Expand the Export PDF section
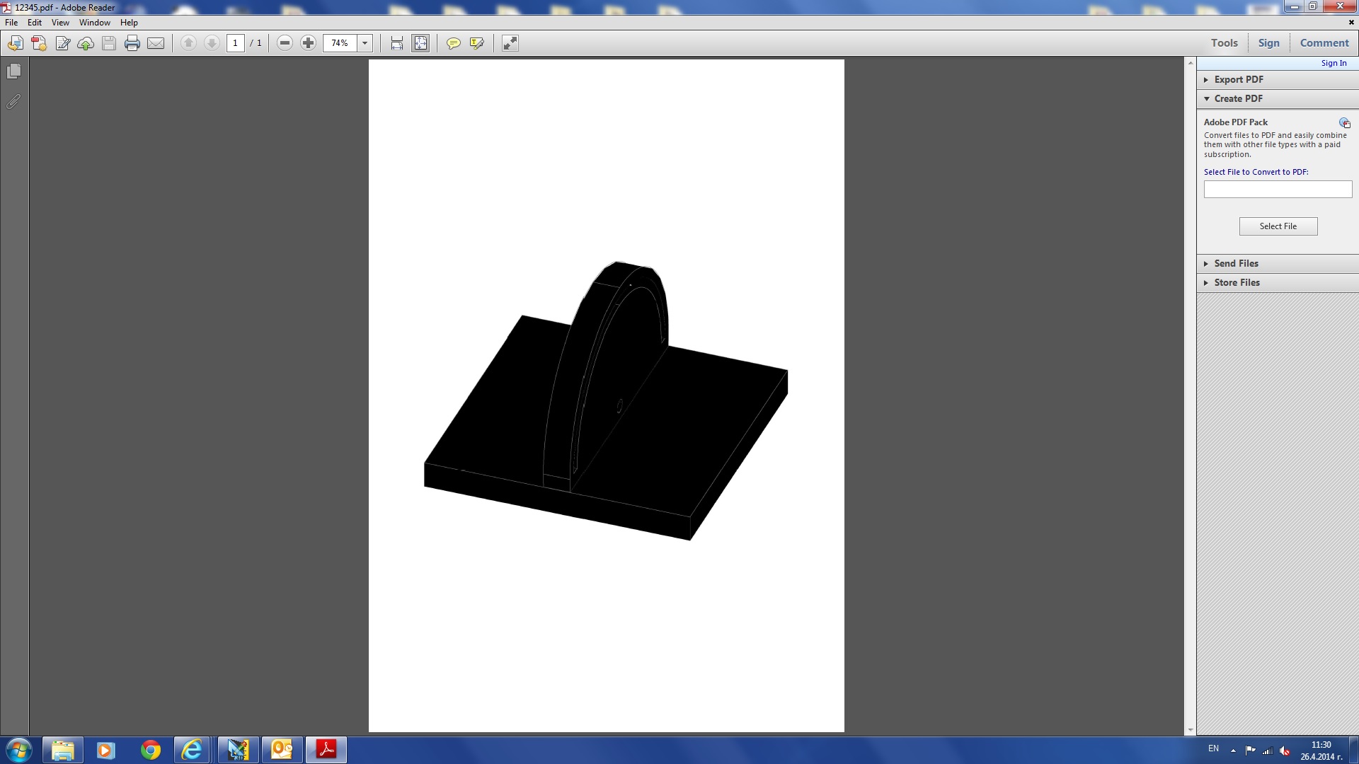1359x764 pixels. click(1238, 79)
